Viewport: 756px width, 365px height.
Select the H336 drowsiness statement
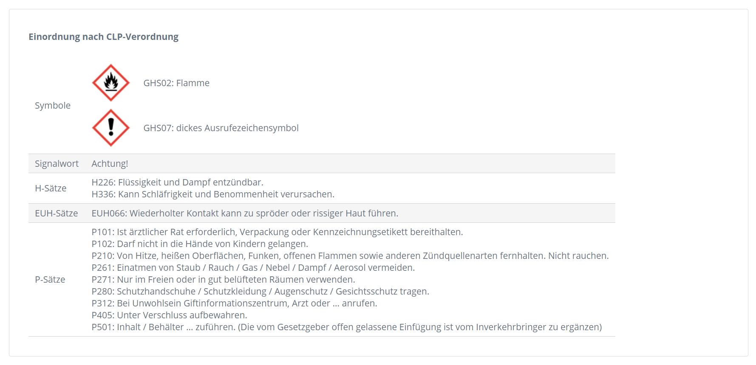pos(213,194)
